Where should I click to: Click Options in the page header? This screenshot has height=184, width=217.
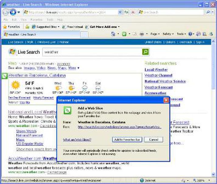[x=170, y=42]
